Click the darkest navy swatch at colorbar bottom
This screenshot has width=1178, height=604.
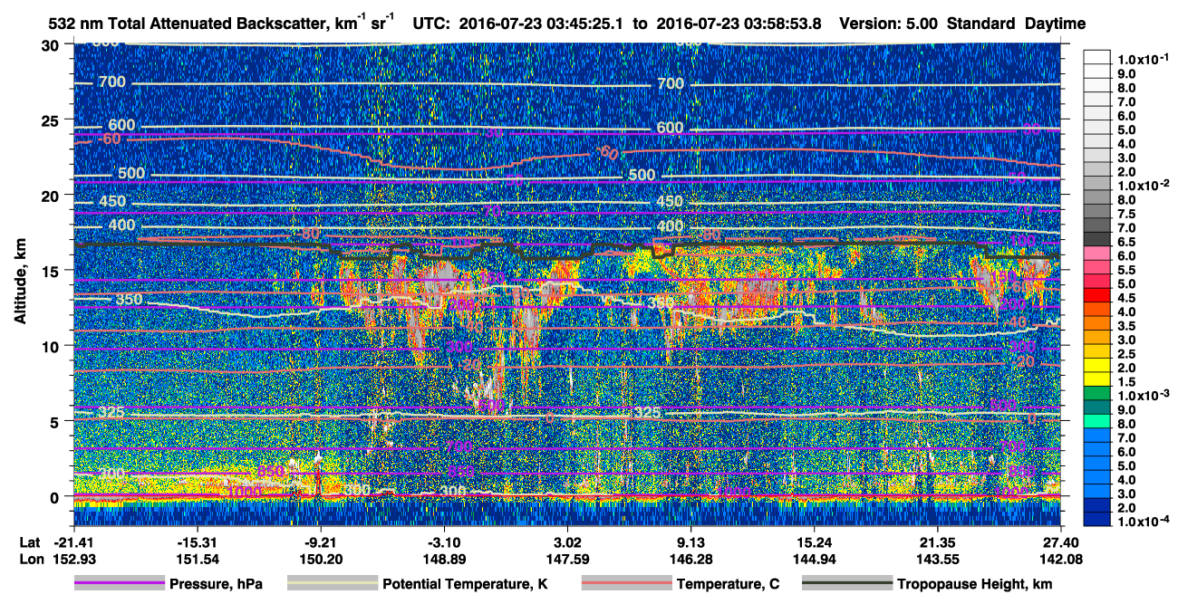tap(1096, 518)
